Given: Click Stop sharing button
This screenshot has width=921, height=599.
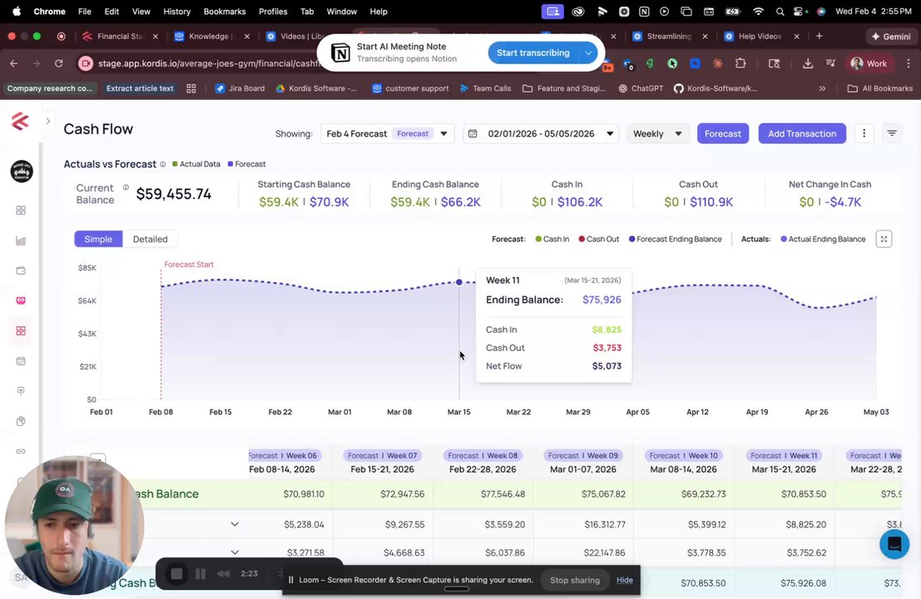Looking at the screenshot, I should click(574, 580).
